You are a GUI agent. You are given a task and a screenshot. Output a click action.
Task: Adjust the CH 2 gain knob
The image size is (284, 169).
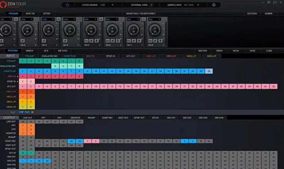pos(28,31)
